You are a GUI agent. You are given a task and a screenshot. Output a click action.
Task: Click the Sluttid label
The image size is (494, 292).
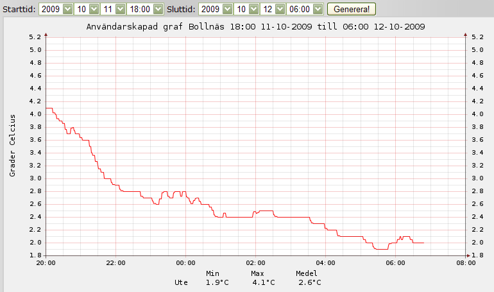tap(181, 10)
